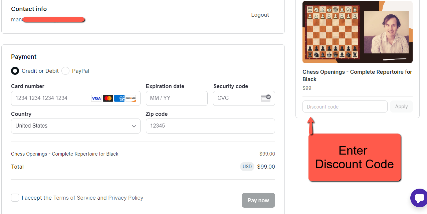The height and width of the screenshot is (214, 427).
Task: Click the chess course thumbnail image
Action: coord(357,32)
